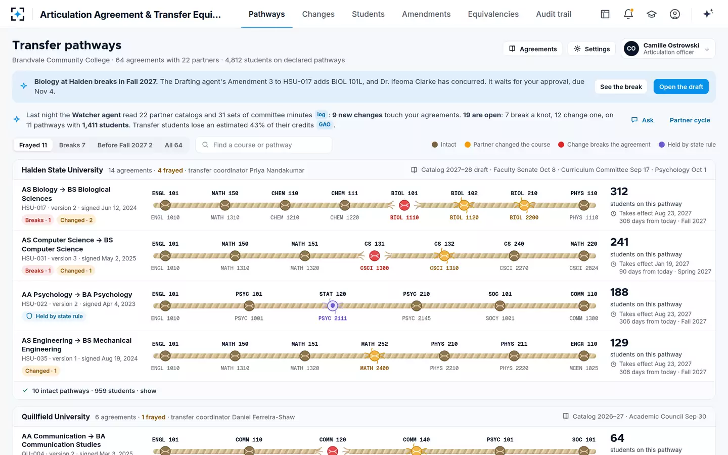Click the orange knot under MATH 252

(375, 356)
